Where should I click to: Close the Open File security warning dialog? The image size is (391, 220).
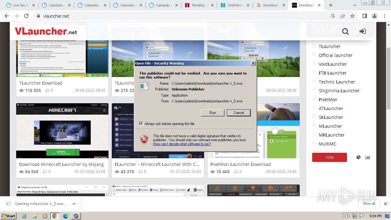(x=253, y=63)
